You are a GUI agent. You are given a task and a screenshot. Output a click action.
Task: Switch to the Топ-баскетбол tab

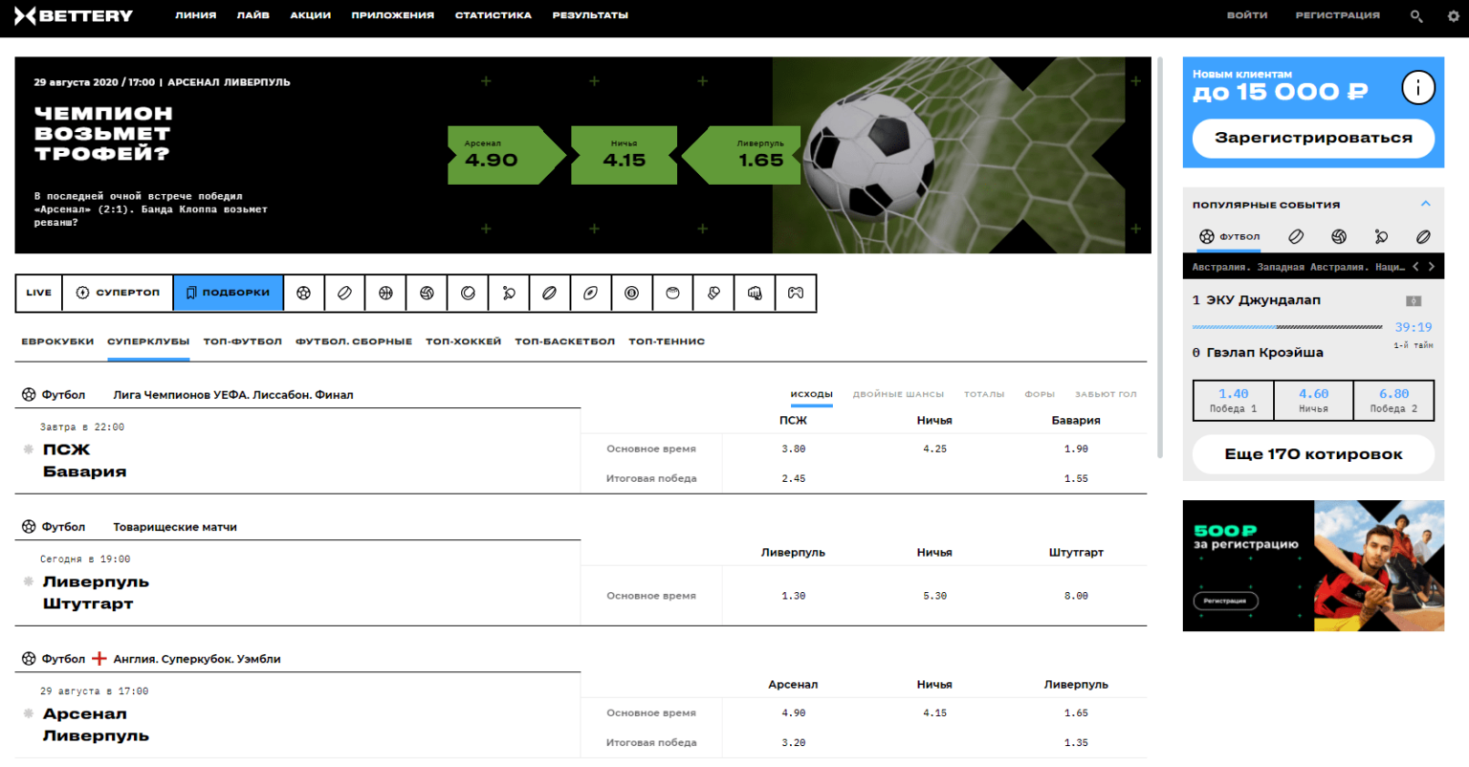click(x=564, y=341)
